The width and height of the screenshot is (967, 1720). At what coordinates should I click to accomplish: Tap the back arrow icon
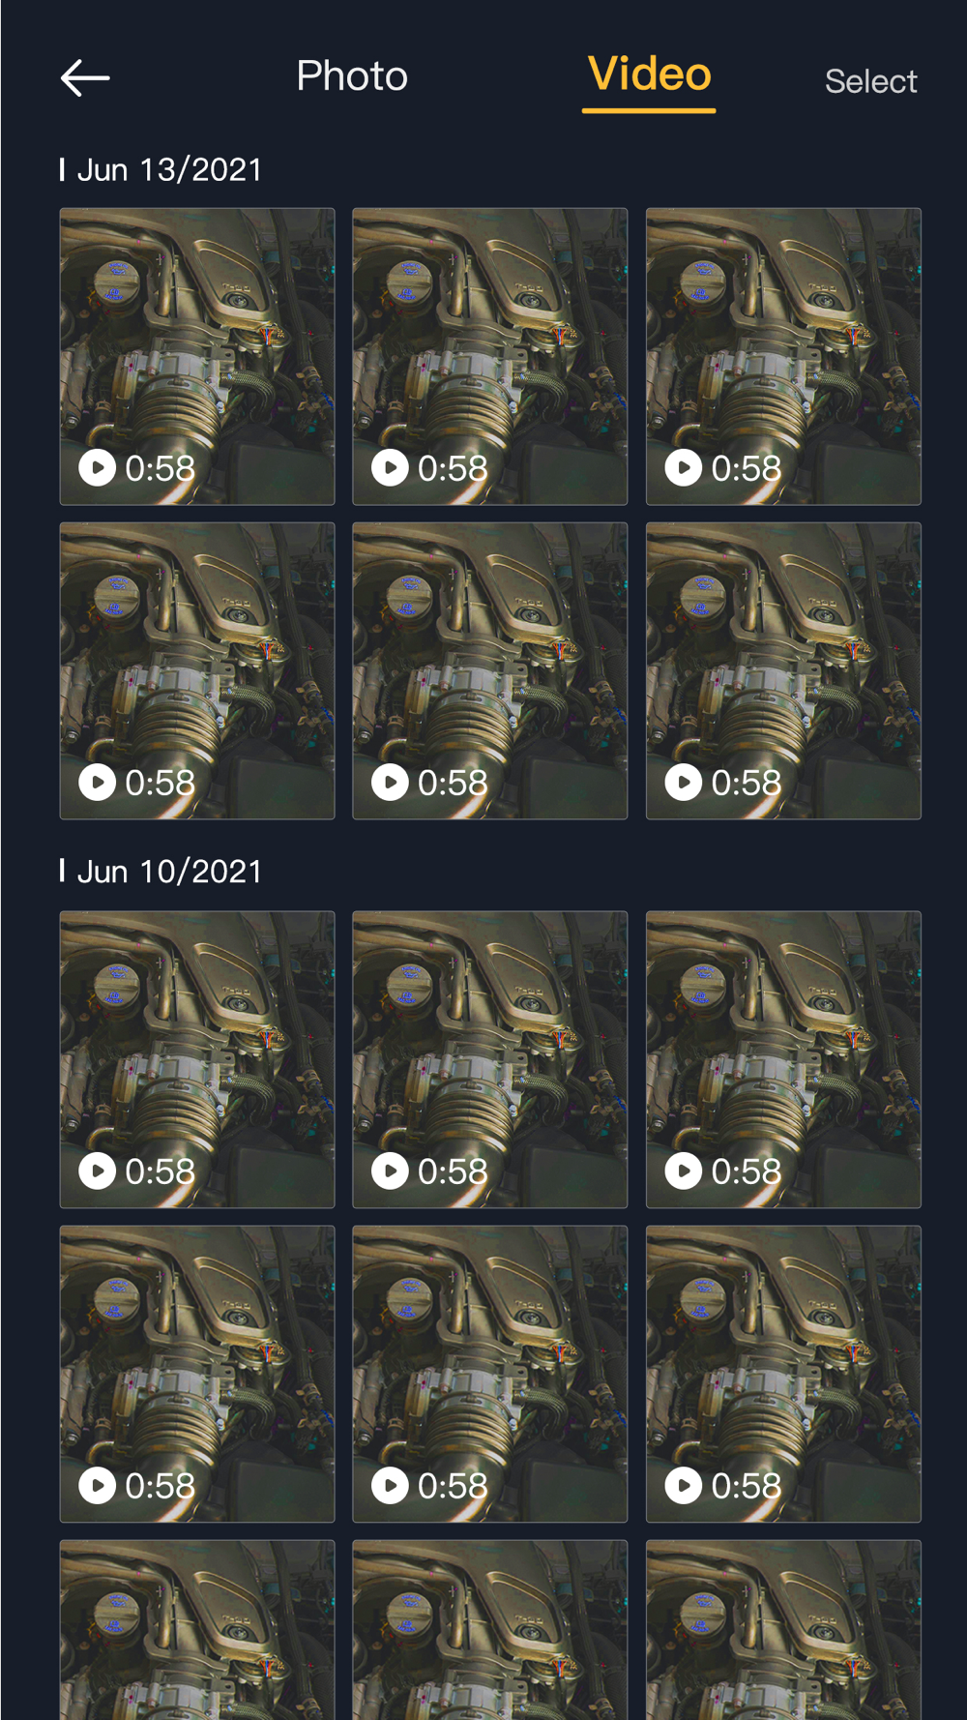[85, 77]
